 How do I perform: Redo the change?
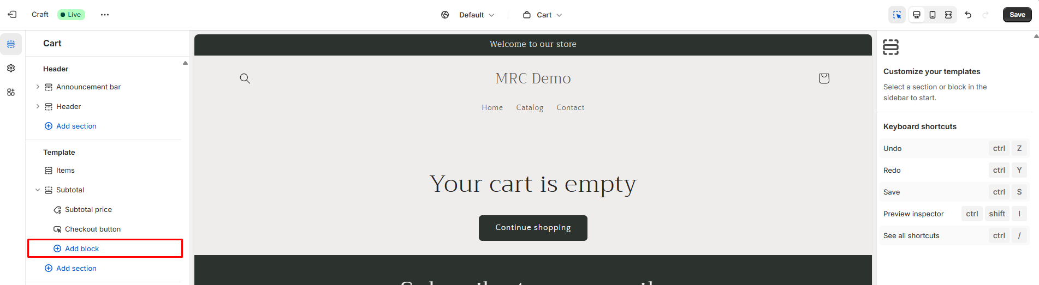[x=985, y=15]
